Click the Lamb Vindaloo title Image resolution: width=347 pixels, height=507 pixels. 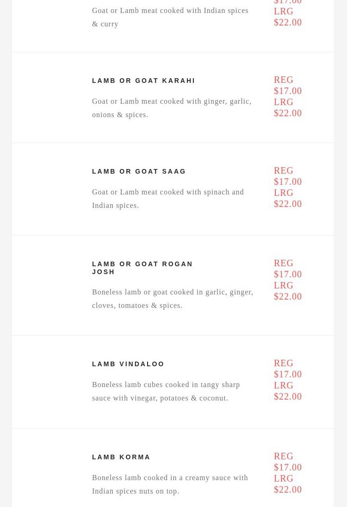(128, 364)
